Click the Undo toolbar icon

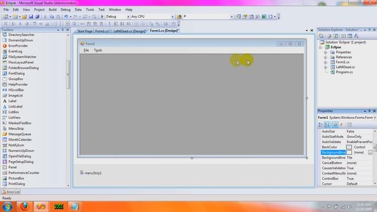[65, 16]
